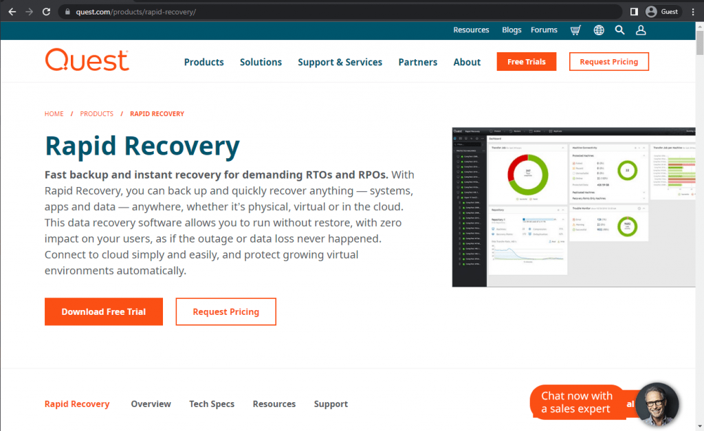Screen dimensions: 704x431
Task: Open the Partners menu
Action: [x=417, y=62]
